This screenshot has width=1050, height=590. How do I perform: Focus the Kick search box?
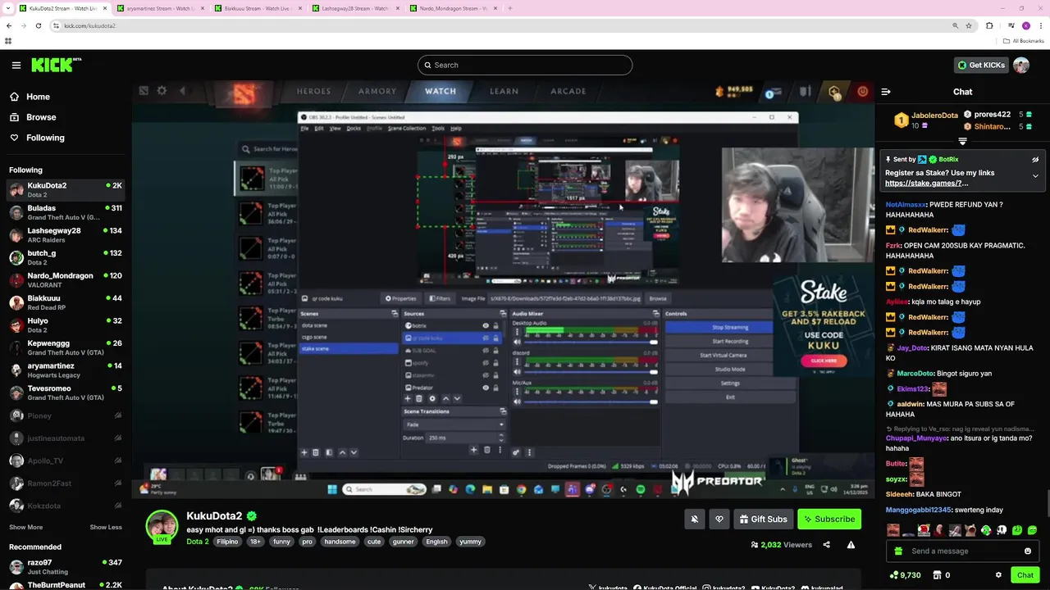click(525, 65)
